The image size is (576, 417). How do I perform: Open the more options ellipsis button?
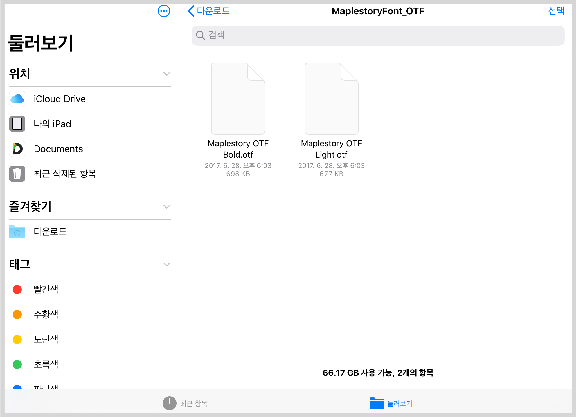164,11
